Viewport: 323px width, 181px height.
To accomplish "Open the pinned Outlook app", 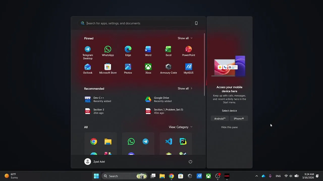I will (88, 69).
